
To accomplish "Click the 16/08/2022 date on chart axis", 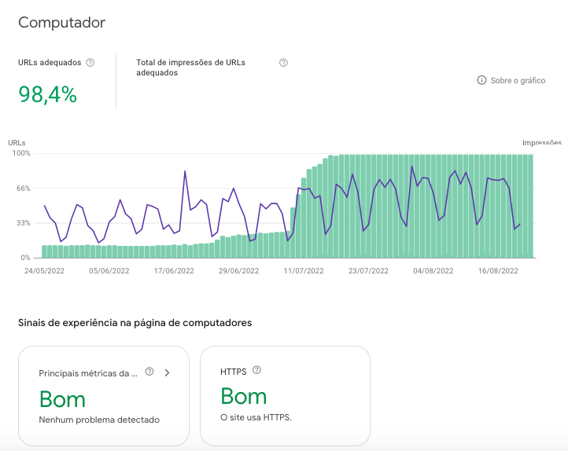I will pos(498,270).
